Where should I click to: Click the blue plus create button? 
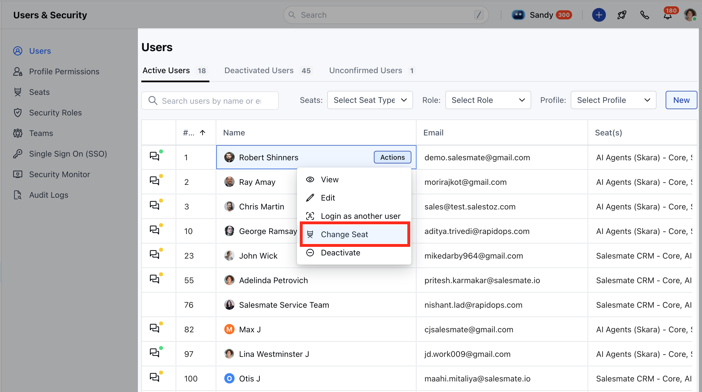599,15
